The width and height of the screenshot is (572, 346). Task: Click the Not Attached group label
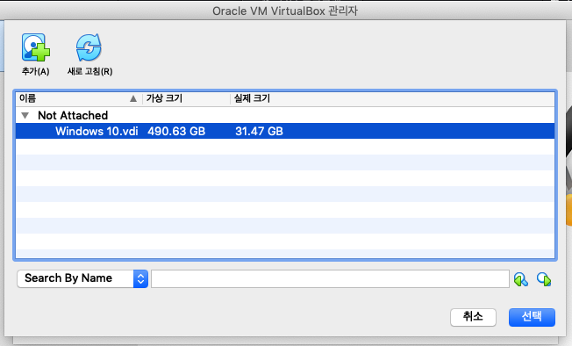pyautogui.click(x=73, y=116)
